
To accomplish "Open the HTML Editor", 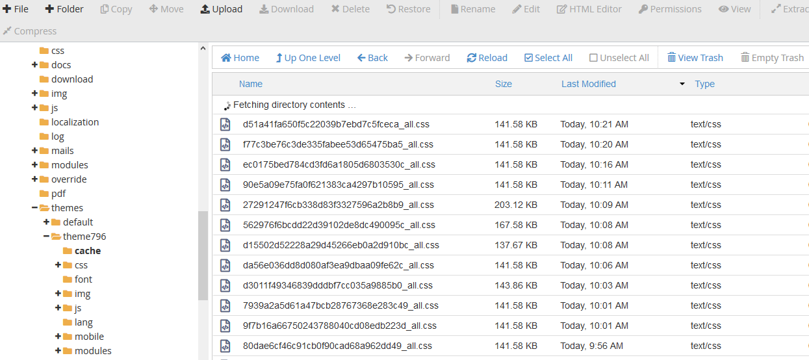I will point(589,9).
